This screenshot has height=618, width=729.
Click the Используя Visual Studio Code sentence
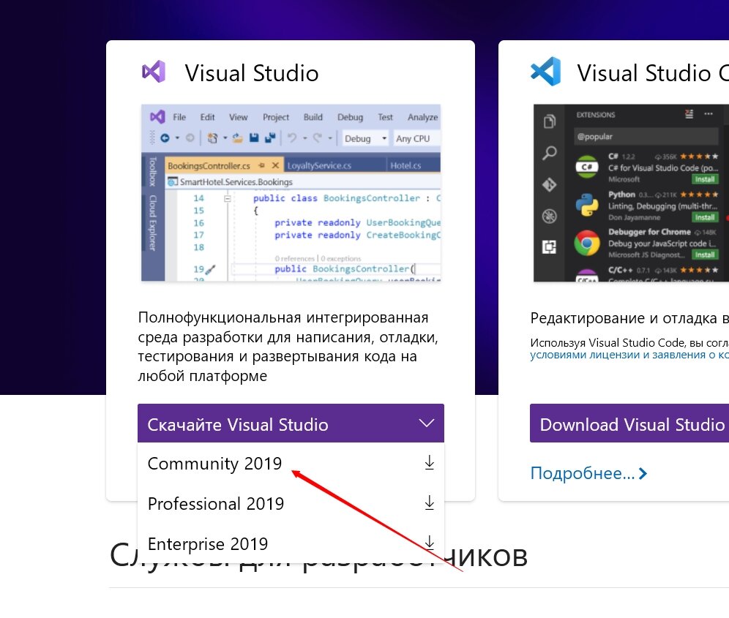point(629,343)
